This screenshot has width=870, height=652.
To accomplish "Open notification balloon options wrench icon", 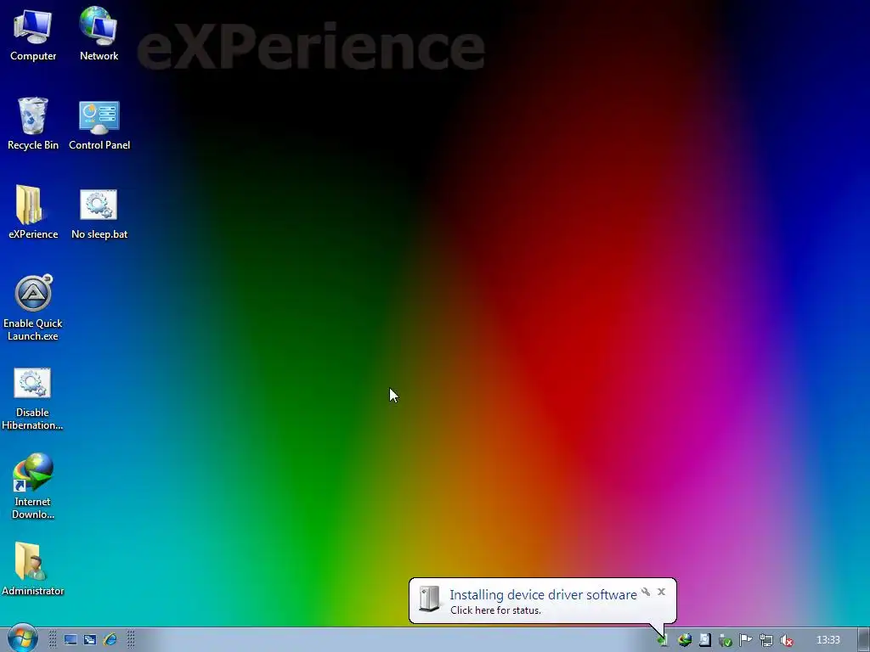I will (646, 592).
